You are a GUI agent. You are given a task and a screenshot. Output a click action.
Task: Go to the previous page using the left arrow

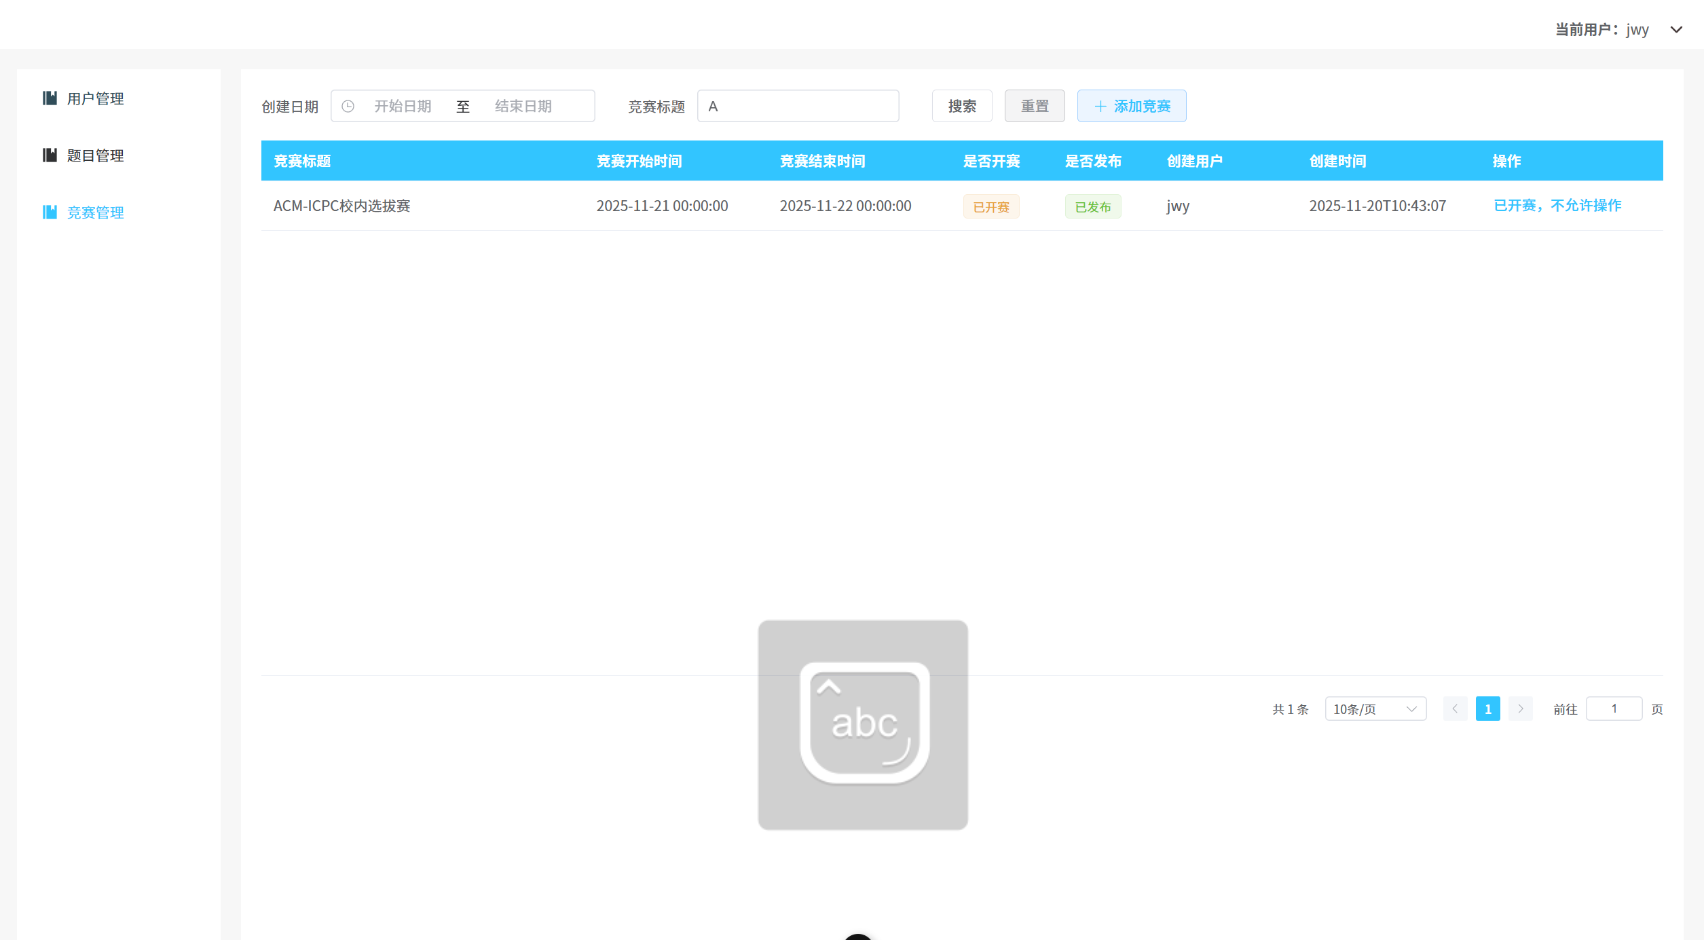click(x=1455, y=709)
